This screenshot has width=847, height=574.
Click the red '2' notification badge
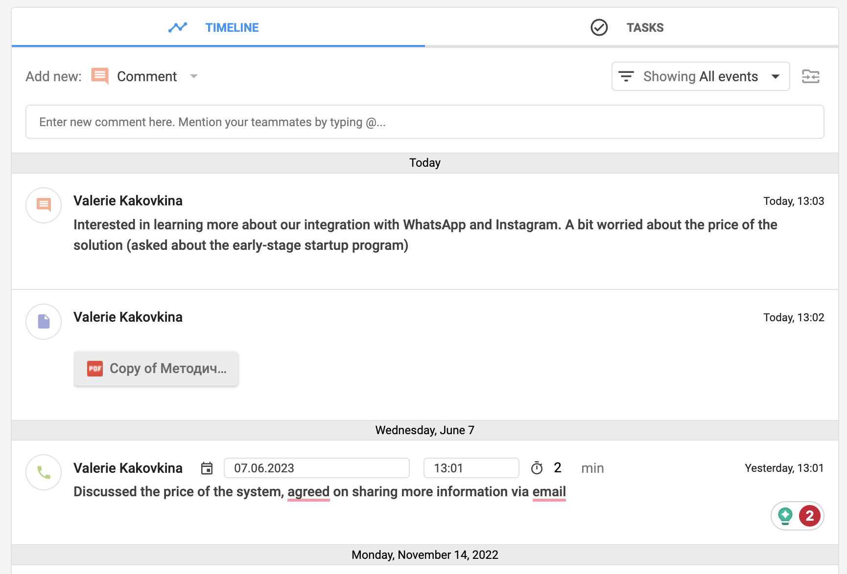pos(810,515)
